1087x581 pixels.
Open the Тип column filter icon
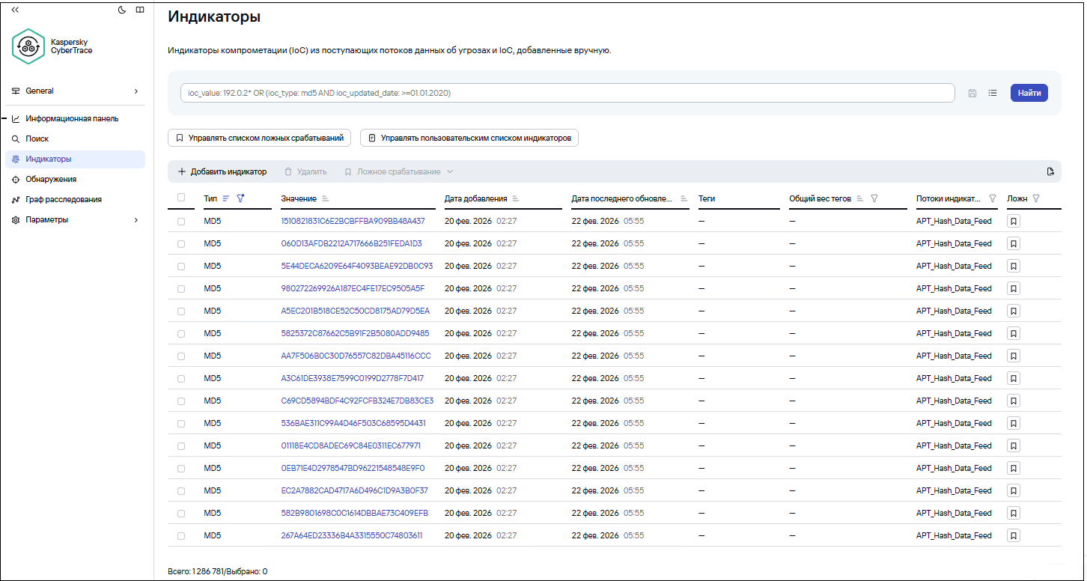click(240, 198)
